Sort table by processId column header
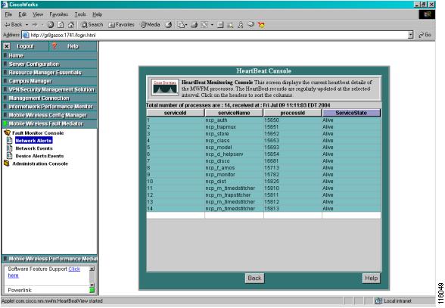445x308 pixels. [293, 113]
